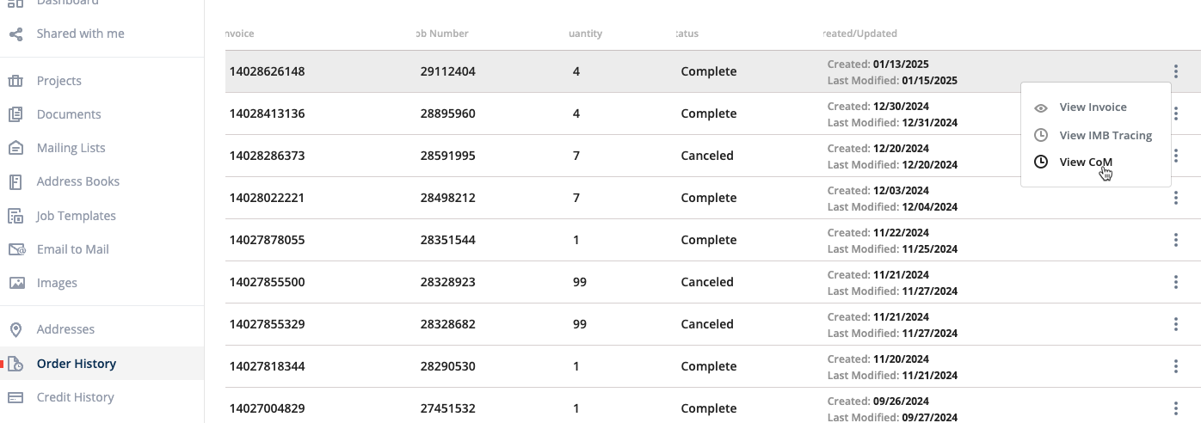Image resolution: width=1201 pixels, height=423 pixels.
Task: Select the Addresses location pin icon
Action: (15, 329)
